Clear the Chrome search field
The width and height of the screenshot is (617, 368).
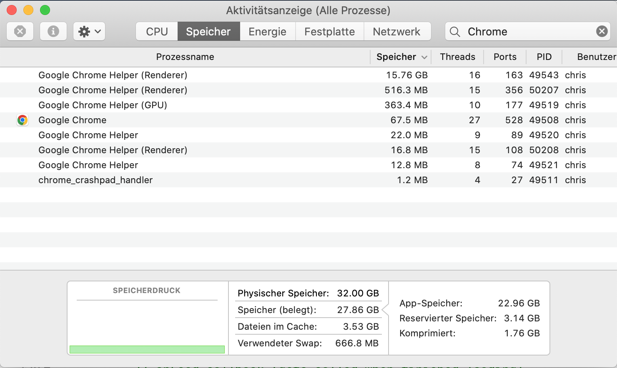pos(602,31)
